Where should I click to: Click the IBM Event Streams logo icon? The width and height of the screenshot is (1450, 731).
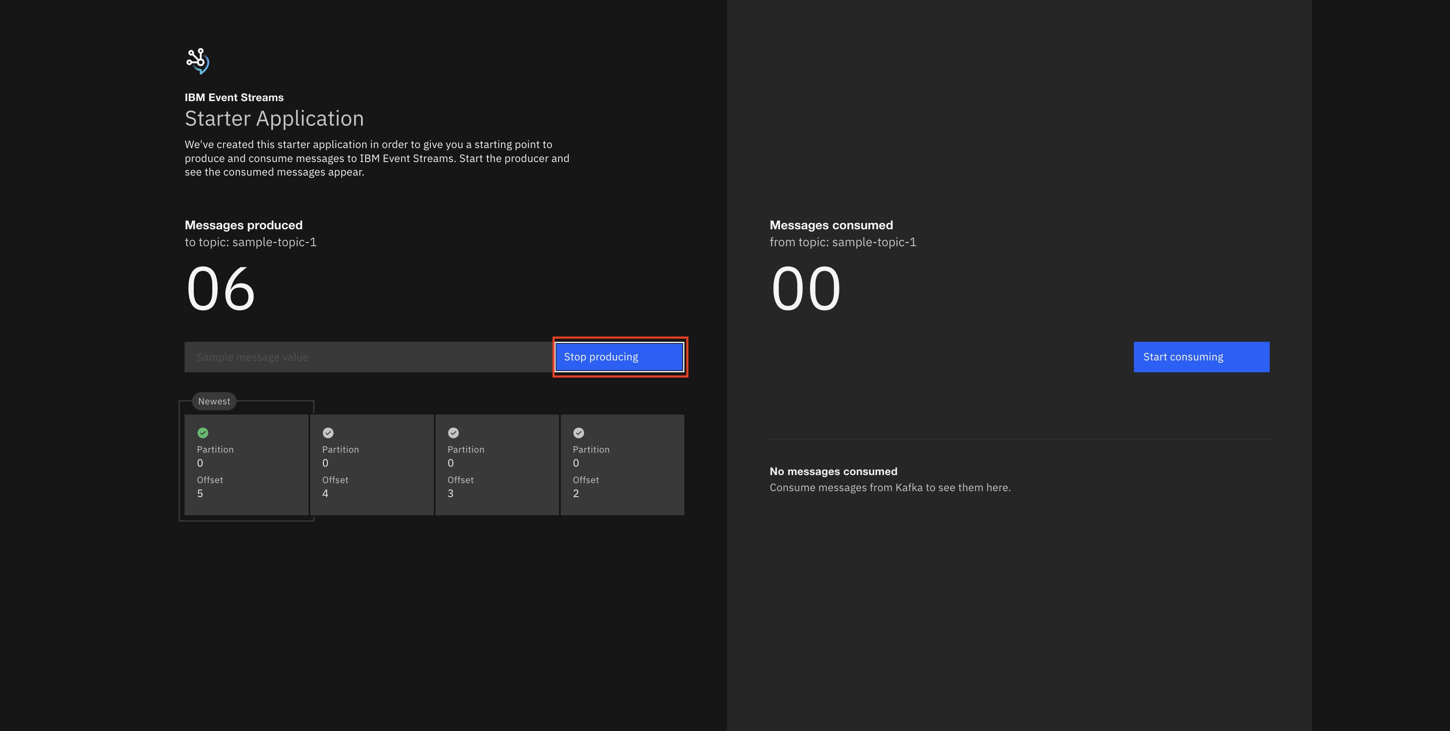[x=198, y=61]
